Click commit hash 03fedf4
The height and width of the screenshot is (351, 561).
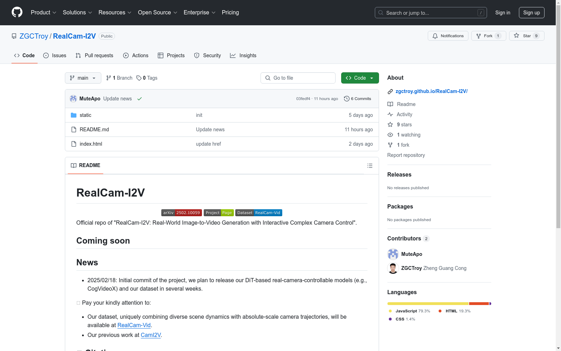pyautogui.click(x=303, y=99)
